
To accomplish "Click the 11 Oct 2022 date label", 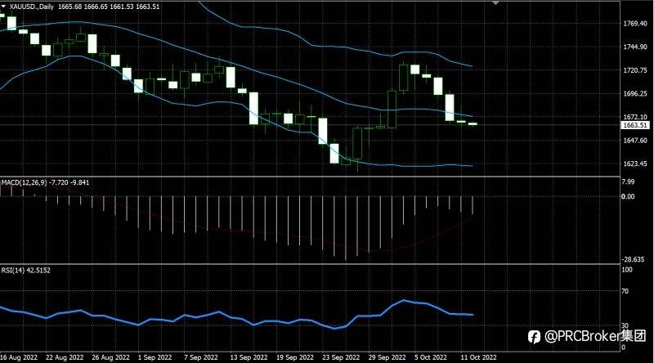I will point(478,357).
